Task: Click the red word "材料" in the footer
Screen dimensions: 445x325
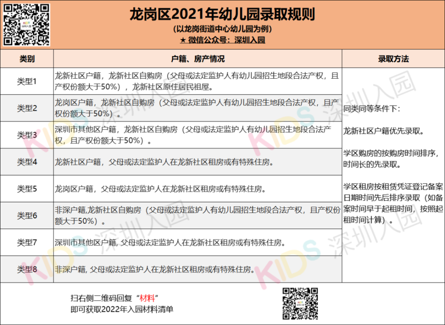Action: pyautogui.click(x=147, y=298)
